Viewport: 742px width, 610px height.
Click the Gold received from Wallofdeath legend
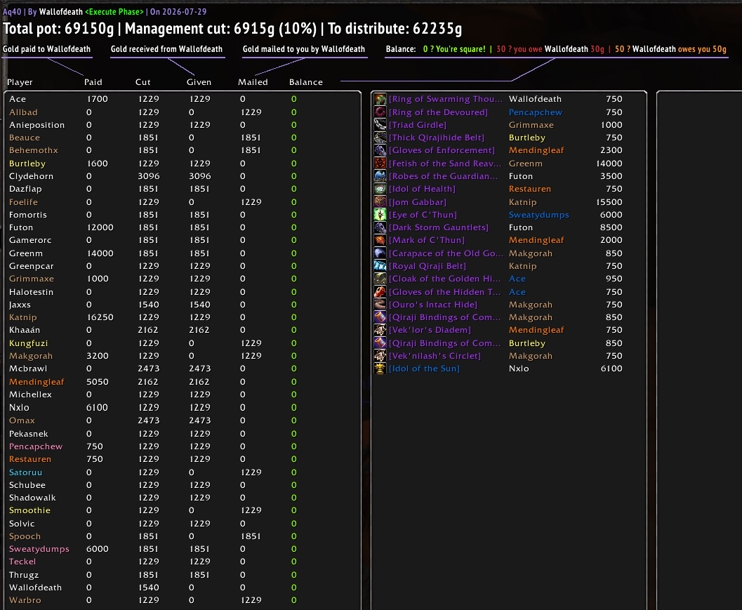pos(166,49)
